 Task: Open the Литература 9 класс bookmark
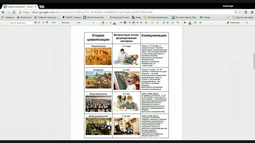pyautogui.click(x=118, y=17)
